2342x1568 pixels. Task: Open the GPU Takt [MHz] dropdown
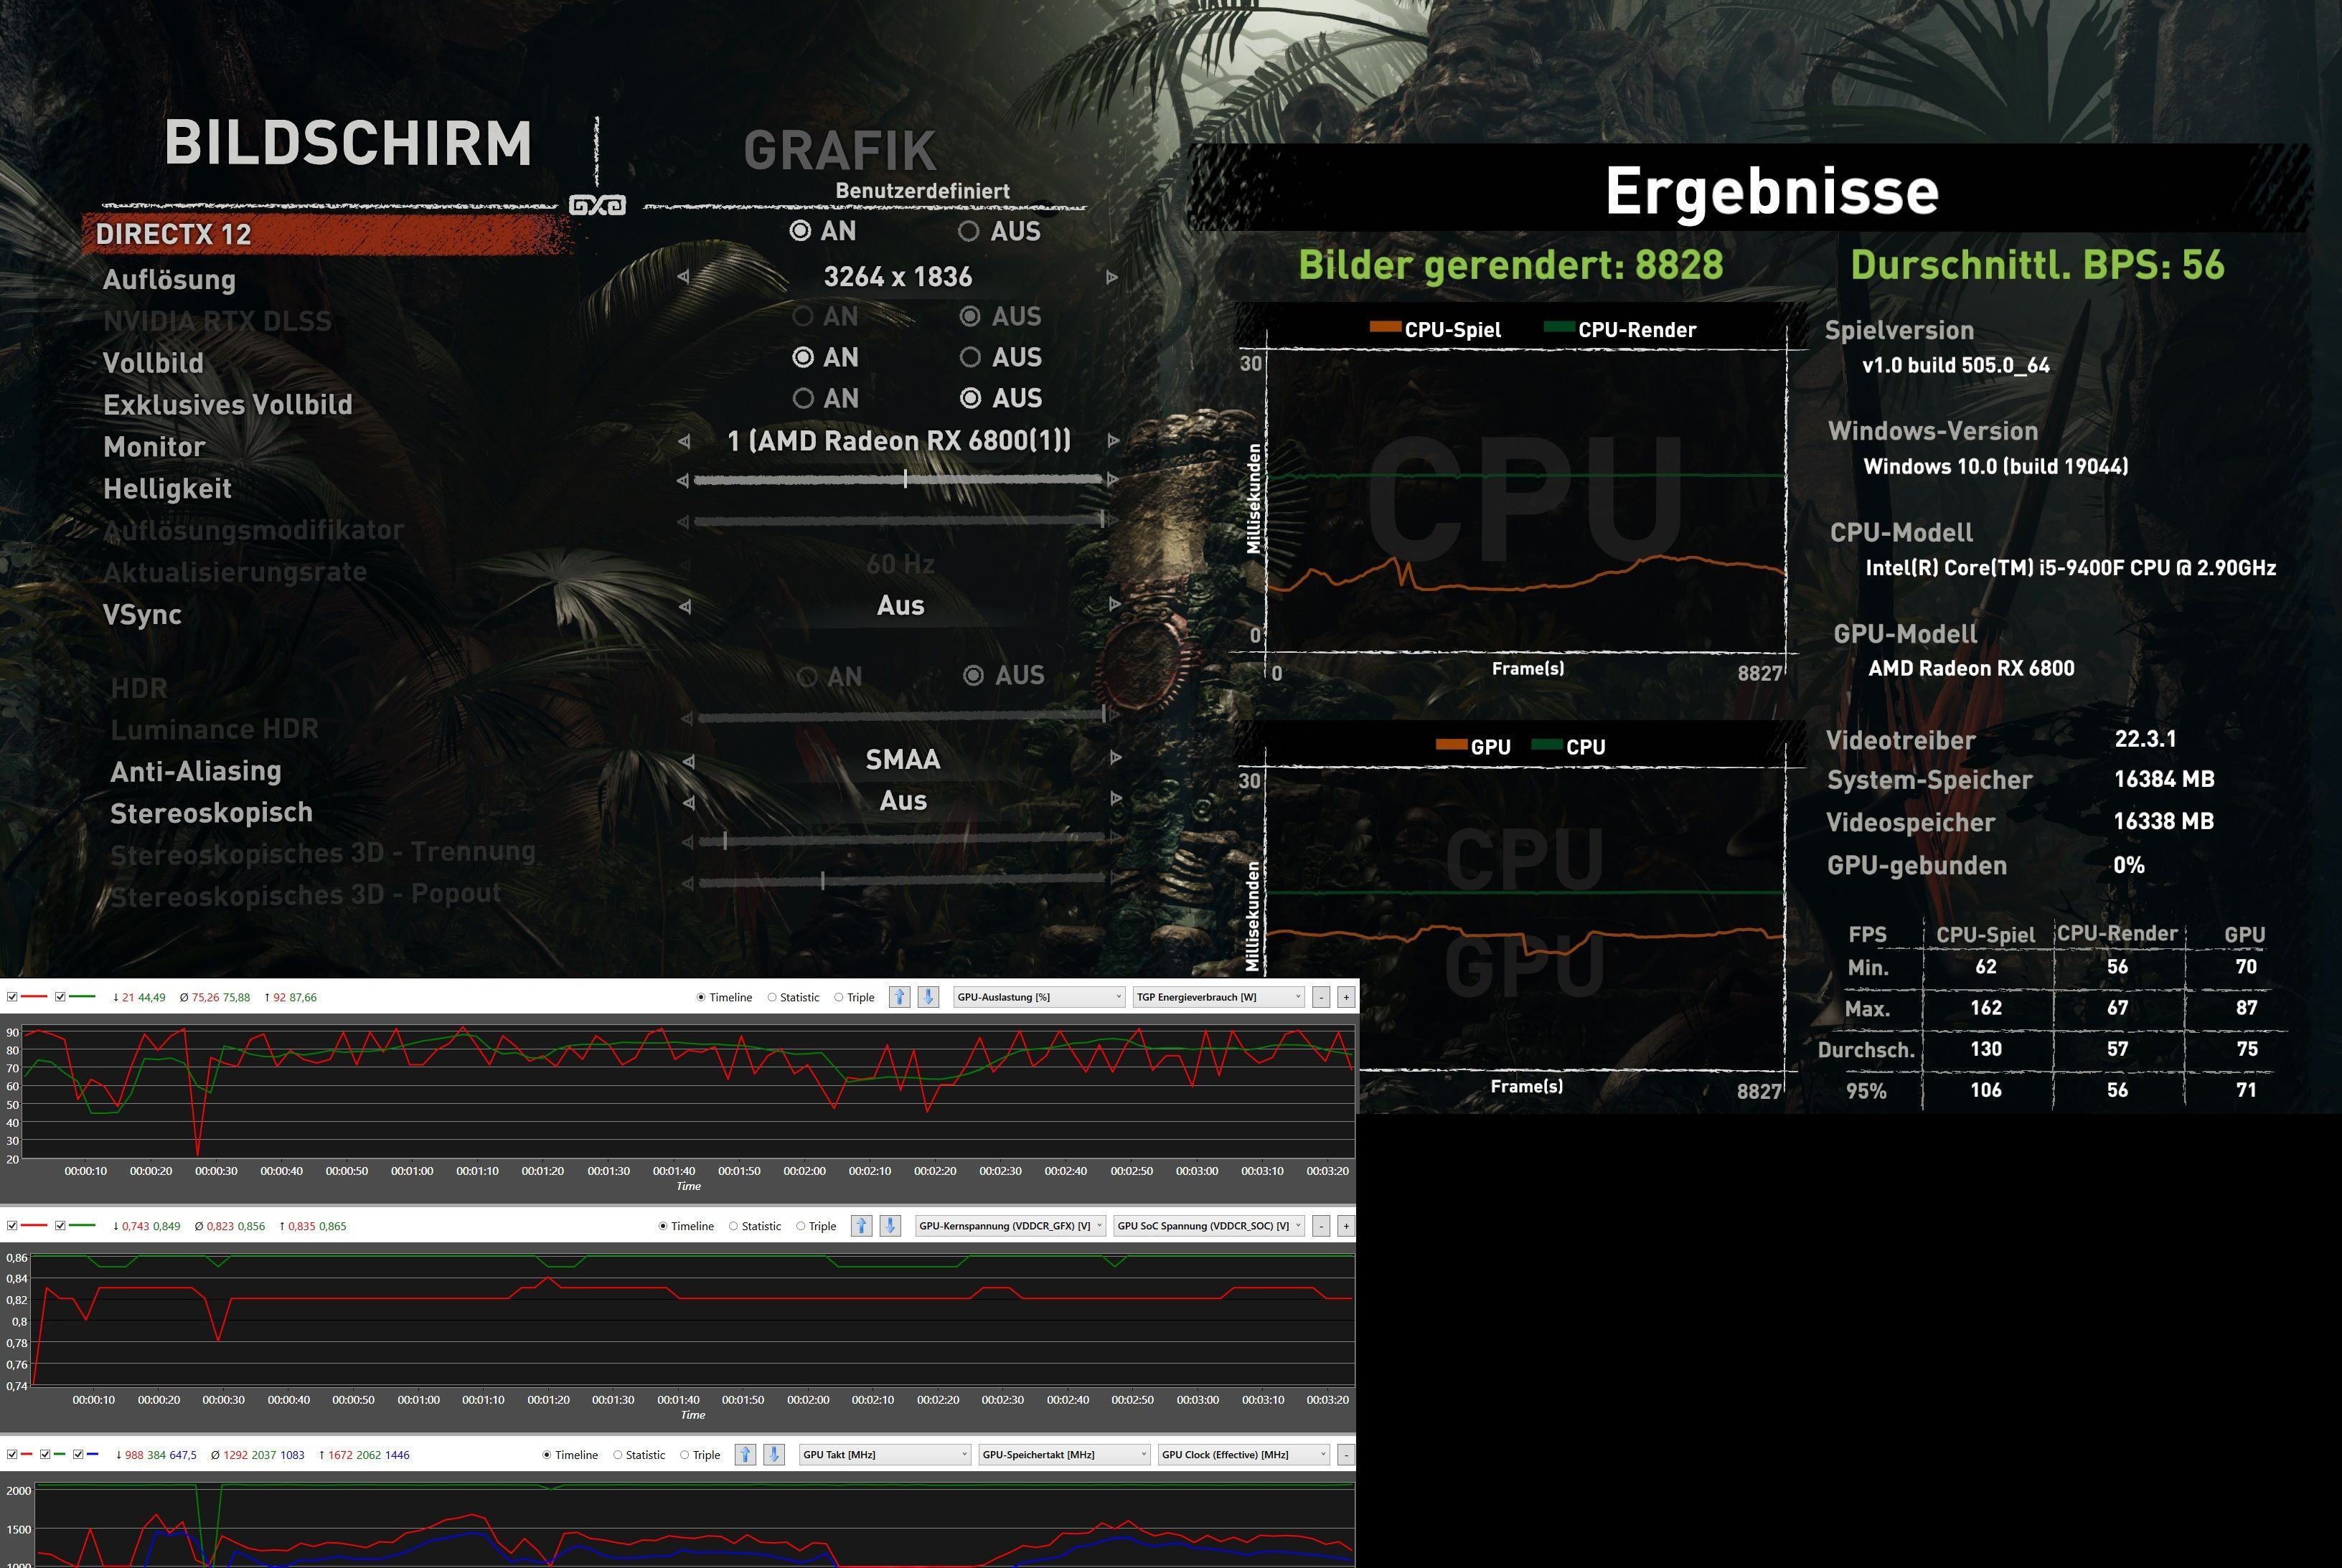pyautogui.click(x=885, y=1455)
